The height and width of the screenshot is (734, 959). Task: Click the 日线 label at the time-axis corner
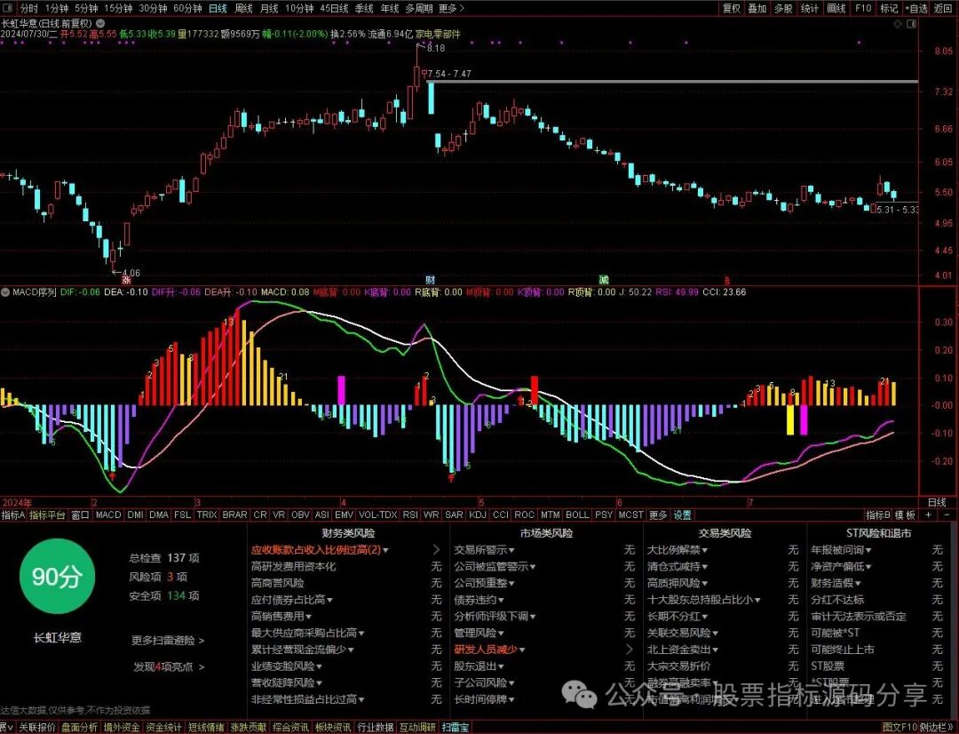pos(937,503)
